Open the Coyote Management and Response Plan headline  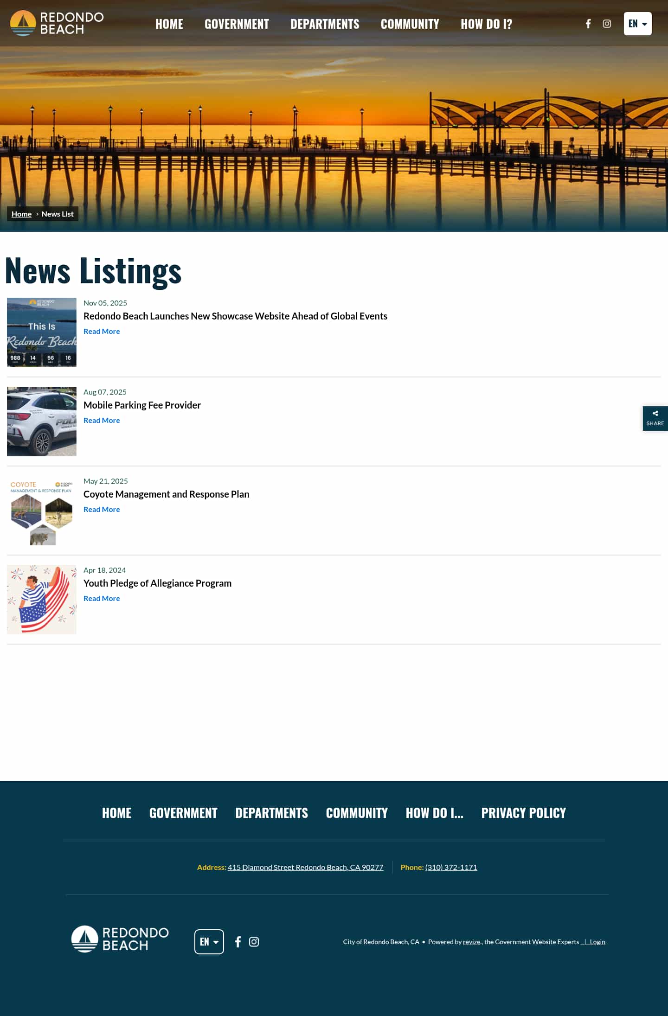(166, 494)
